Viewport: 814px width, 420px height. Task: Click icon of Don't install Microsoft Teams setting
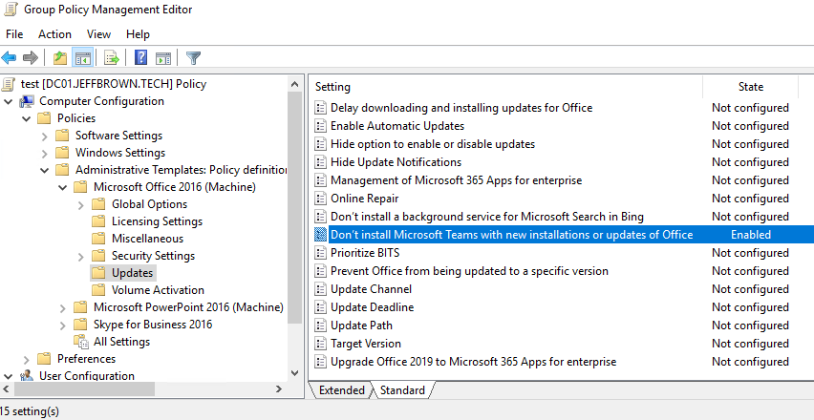click(x=321, y=235)
